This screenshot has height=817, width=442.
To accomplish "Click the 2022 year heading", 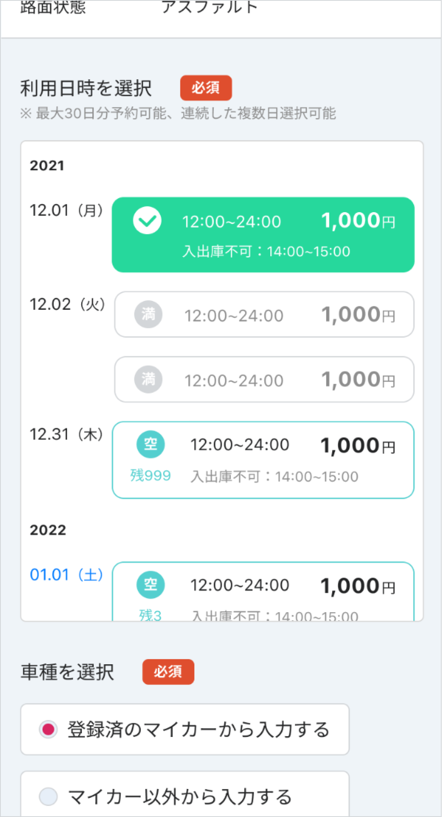I will 48,530.
